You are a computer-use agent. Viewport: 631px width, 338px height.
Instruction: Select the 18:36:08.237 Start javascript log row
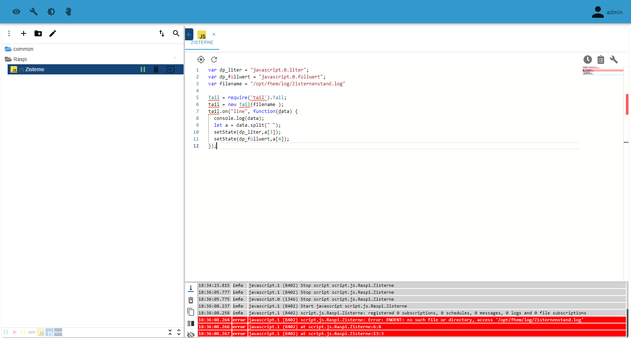(412, 306)
